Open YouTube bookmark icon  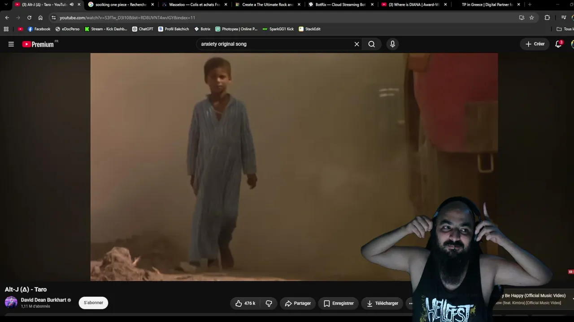(x=20, y=29)
